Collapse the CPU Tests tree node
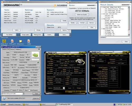The image size is (132, 106). (x=102, y=14)
